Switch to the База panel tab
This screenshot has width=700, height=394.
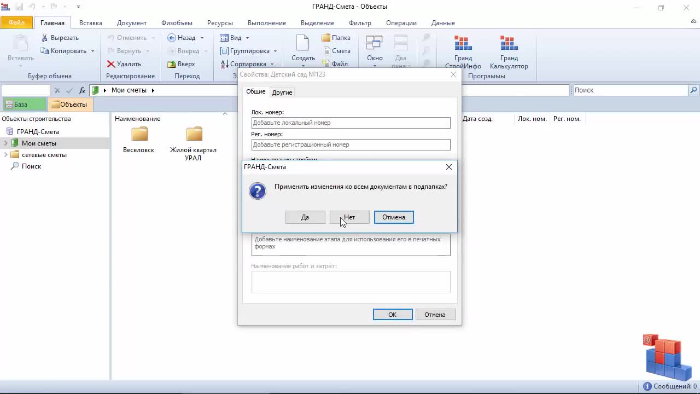coord(24,105)
